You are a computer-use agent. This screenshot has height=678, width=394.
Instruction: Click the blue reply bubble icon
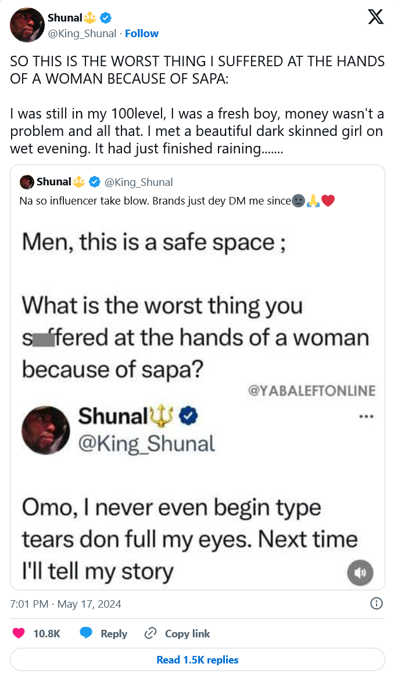tap(86, 633)
